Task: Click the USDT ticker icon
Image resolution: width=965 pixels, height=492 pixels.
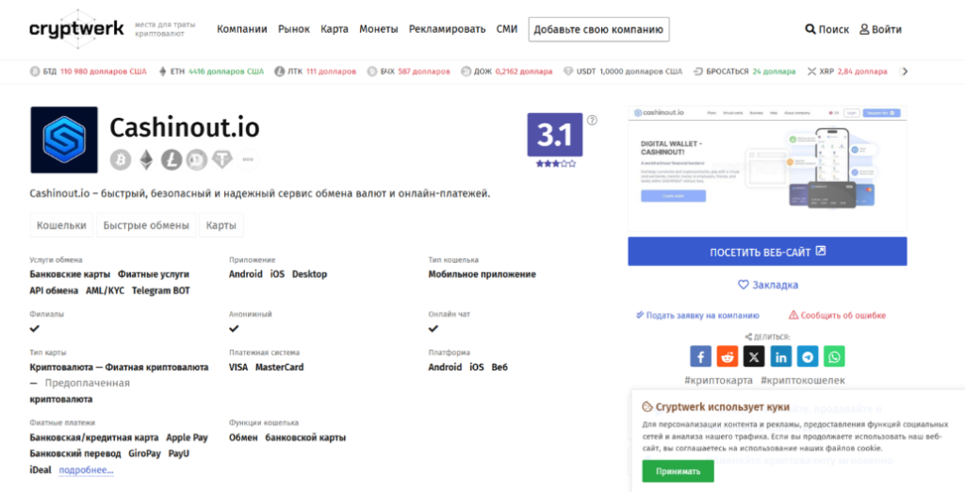Action: pos(568,72)
